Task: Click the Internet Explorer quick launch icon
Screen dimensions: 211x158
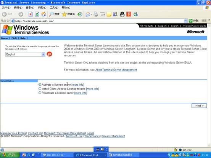Action: tap(29, 155)
